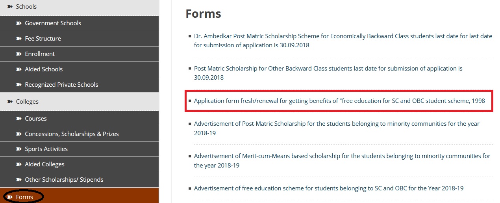Open the Aided Schools menu item

44,69
